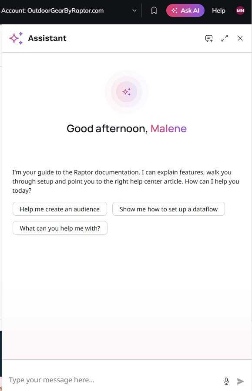Start a new chat conversation icon
252x391 pixels.
point(209,38)
